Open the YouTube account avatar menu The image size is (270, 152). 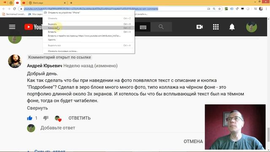tap(251, 27)
